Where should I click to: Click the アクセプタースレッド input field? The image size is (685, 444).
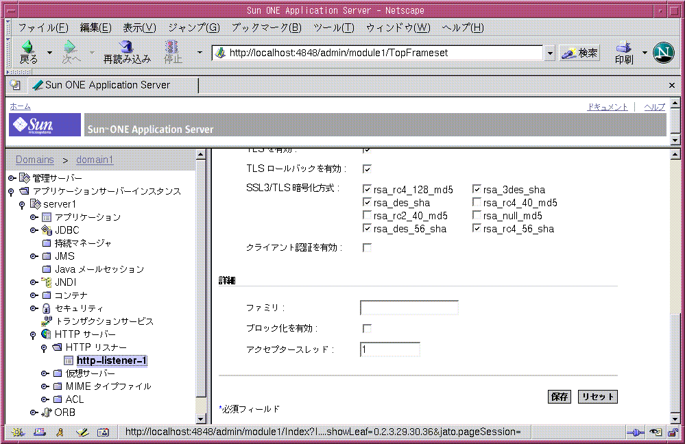tap(390, 349)
